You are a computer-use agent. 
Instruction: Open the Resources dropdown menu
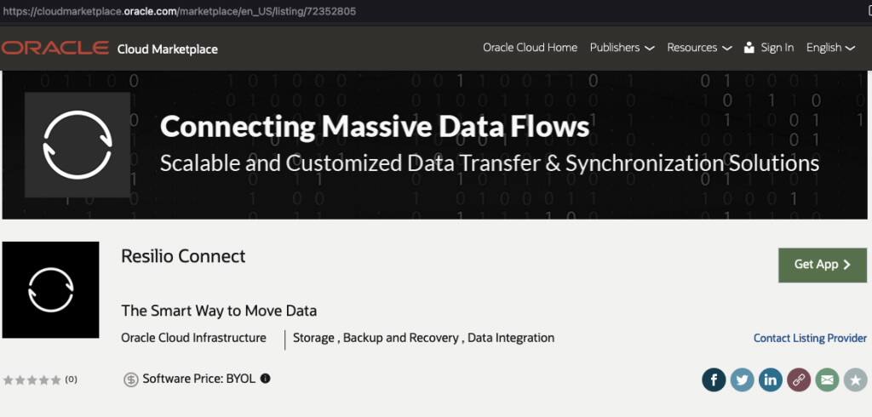(x=699, y=48)
